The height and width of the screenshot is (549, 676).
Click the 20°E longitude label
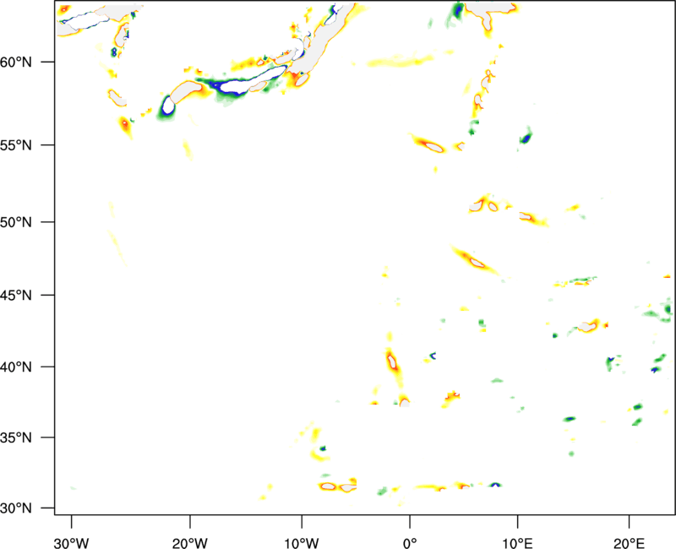point(629,542)
